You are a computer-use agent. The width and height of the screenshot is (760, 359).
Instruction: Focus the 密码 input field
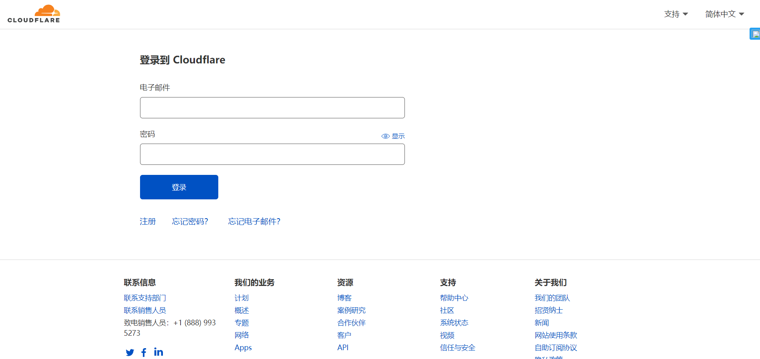pyautogui.click(x=272, y=154)
